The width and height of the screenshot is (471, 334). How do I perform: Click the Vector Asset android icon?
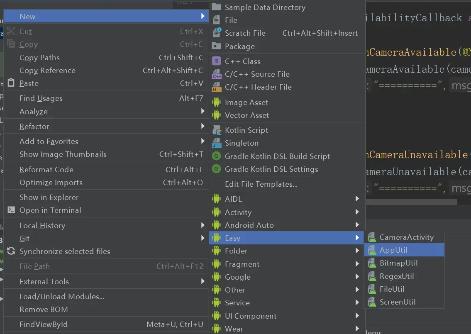(216, 115)
